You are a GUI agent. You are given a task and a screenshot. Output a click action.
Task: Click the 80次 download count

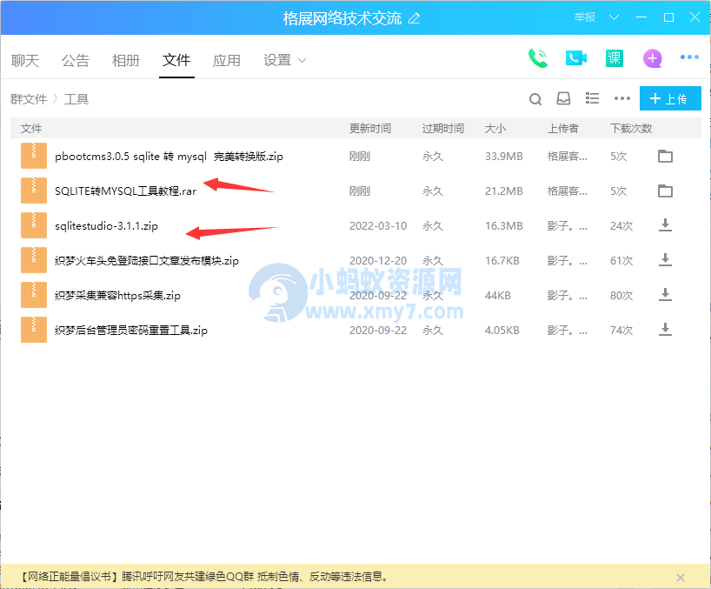[x=621, y=296]
